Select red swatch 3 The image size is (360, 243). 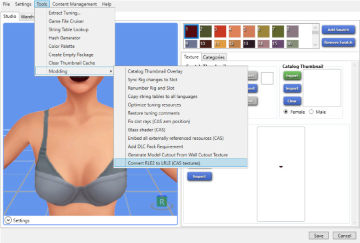tap(220, 31)
